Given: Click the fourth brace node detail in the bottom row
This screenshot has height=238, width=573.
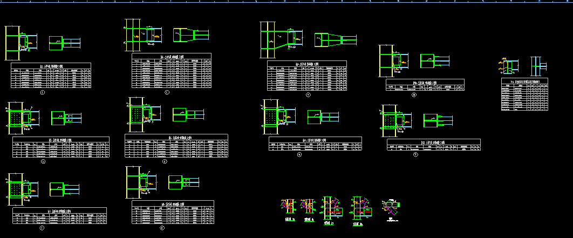Looking at the screenshot, I should (358, 207).
